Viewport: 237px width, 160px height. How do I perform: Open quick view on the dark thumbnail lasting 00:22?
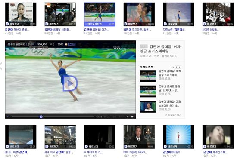pyautogui.click(x=91, y=146)
